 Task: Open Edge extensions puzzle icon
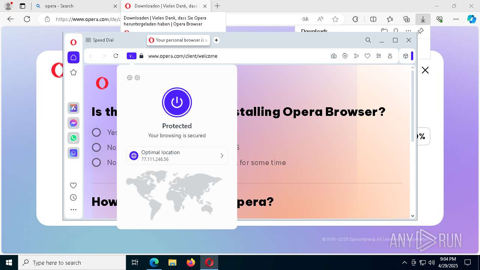(x=355, y=19)
